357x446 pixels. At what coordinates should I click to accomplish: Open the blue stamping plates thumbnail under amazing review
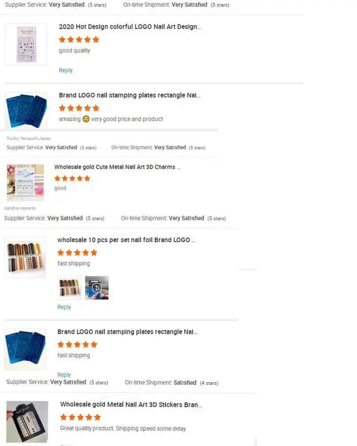[x=26, y=110]
